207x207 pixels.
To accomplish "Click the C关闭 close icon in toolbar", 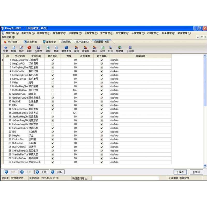I will tap(130, 49).
